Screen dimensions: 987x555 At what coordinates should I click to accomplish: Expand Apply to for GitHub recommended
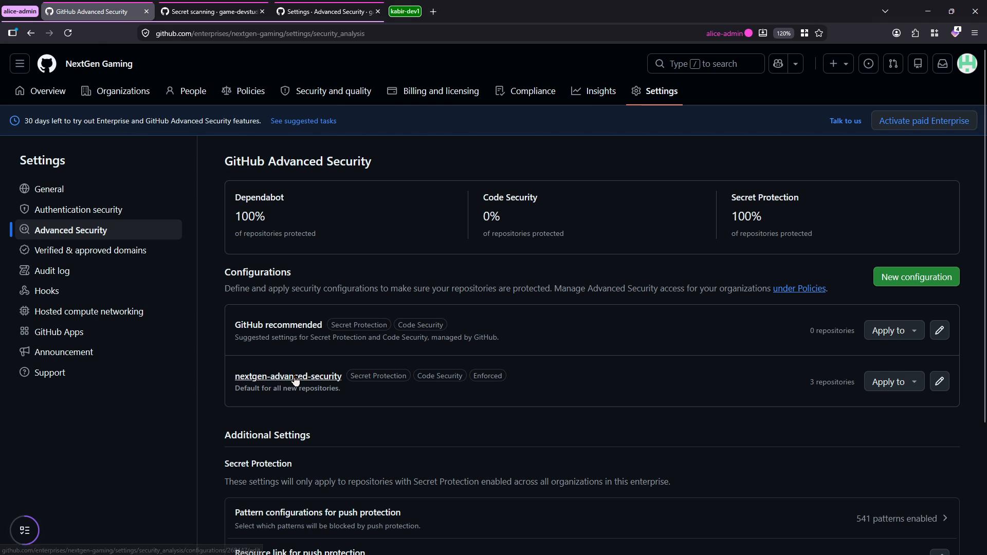coord(894,330)
